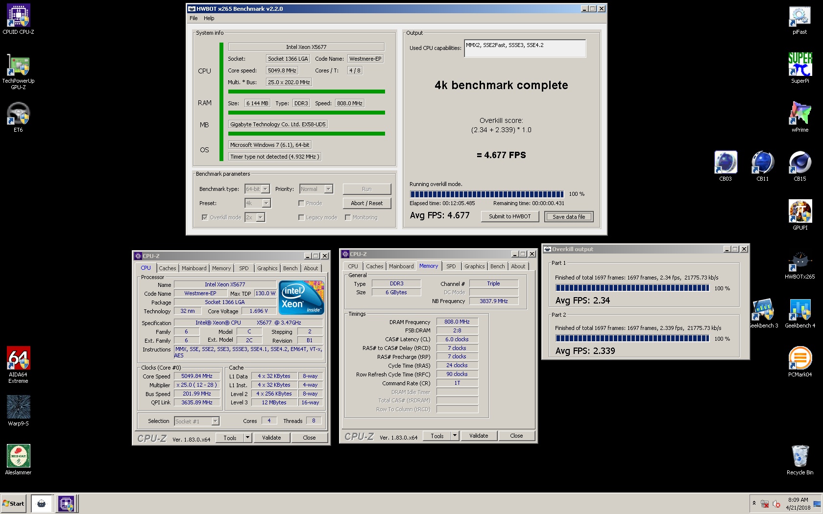
Task: Open SuperPi desktop shortcut
Action: 800,69
